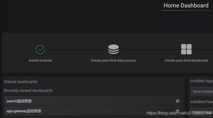Open the app-gateway监控信息 dashboard

(24, 111)
